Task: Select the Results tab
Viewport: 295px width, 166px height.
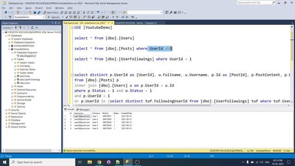Action: (x=69, y=110)
